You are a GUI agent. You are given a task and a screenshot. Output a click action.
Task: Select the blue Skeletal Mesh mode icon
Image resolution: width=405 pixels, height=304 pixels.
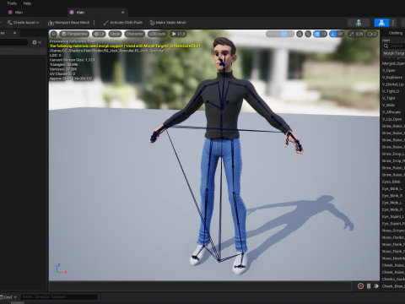pyautogui.click(x=381, y=23)
